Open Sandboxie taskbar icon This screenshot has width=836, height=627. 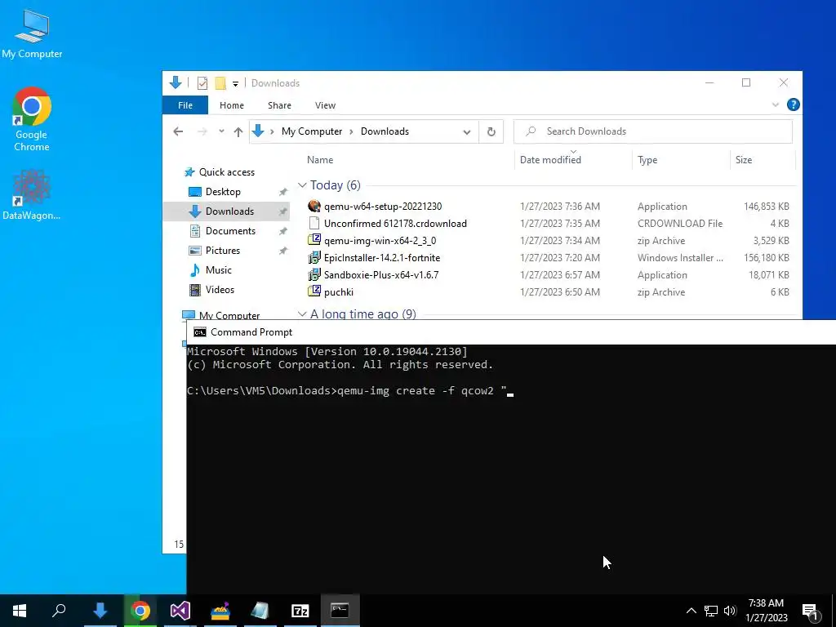click(x=220, y=611)
